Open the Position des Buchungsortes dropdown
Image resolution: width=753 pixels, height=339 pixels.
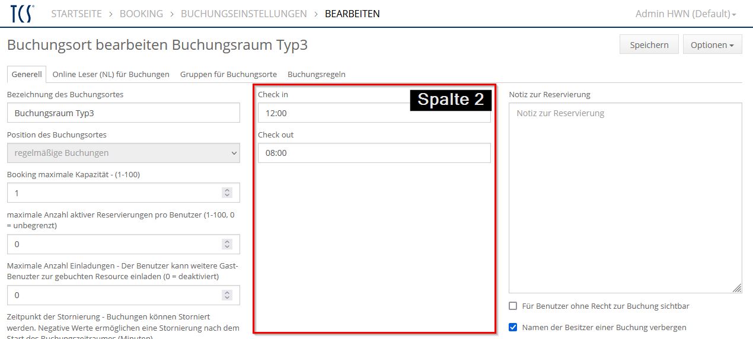123,153
